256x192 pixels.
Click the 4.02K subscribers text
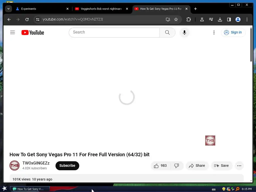point(34,168)
